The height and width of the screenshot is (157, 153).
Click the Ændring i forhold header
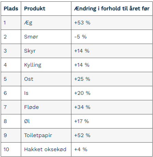[x=112, y=9]
